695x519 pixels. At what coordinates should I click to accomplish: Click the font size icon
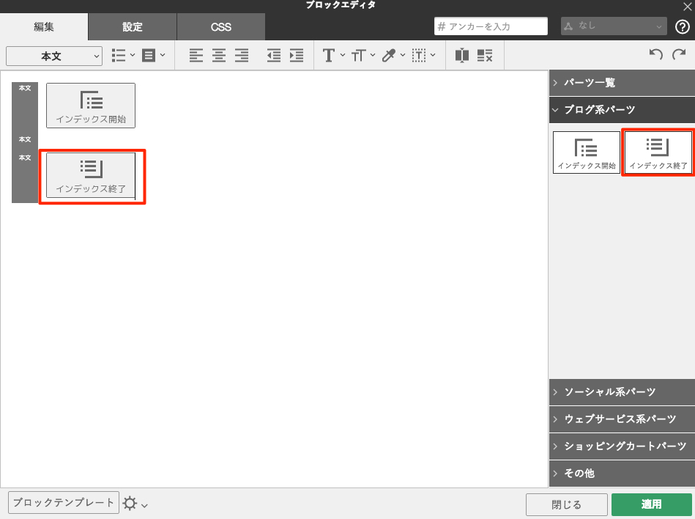358,56
